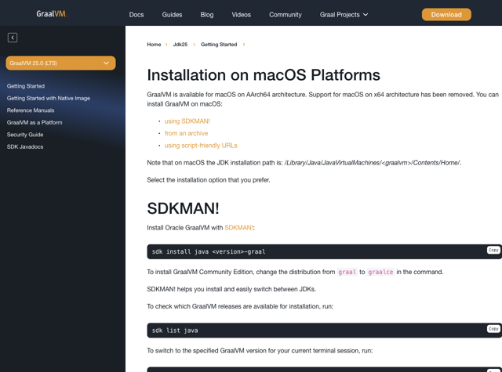Screen dimensions: 502x372
Task: Copy the sdk list java command
Action: pos(493,329)
